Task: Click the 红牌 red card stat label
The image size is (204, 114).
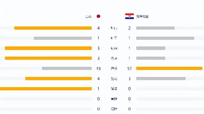Action: pyautogui.click(x=114, y=109)
